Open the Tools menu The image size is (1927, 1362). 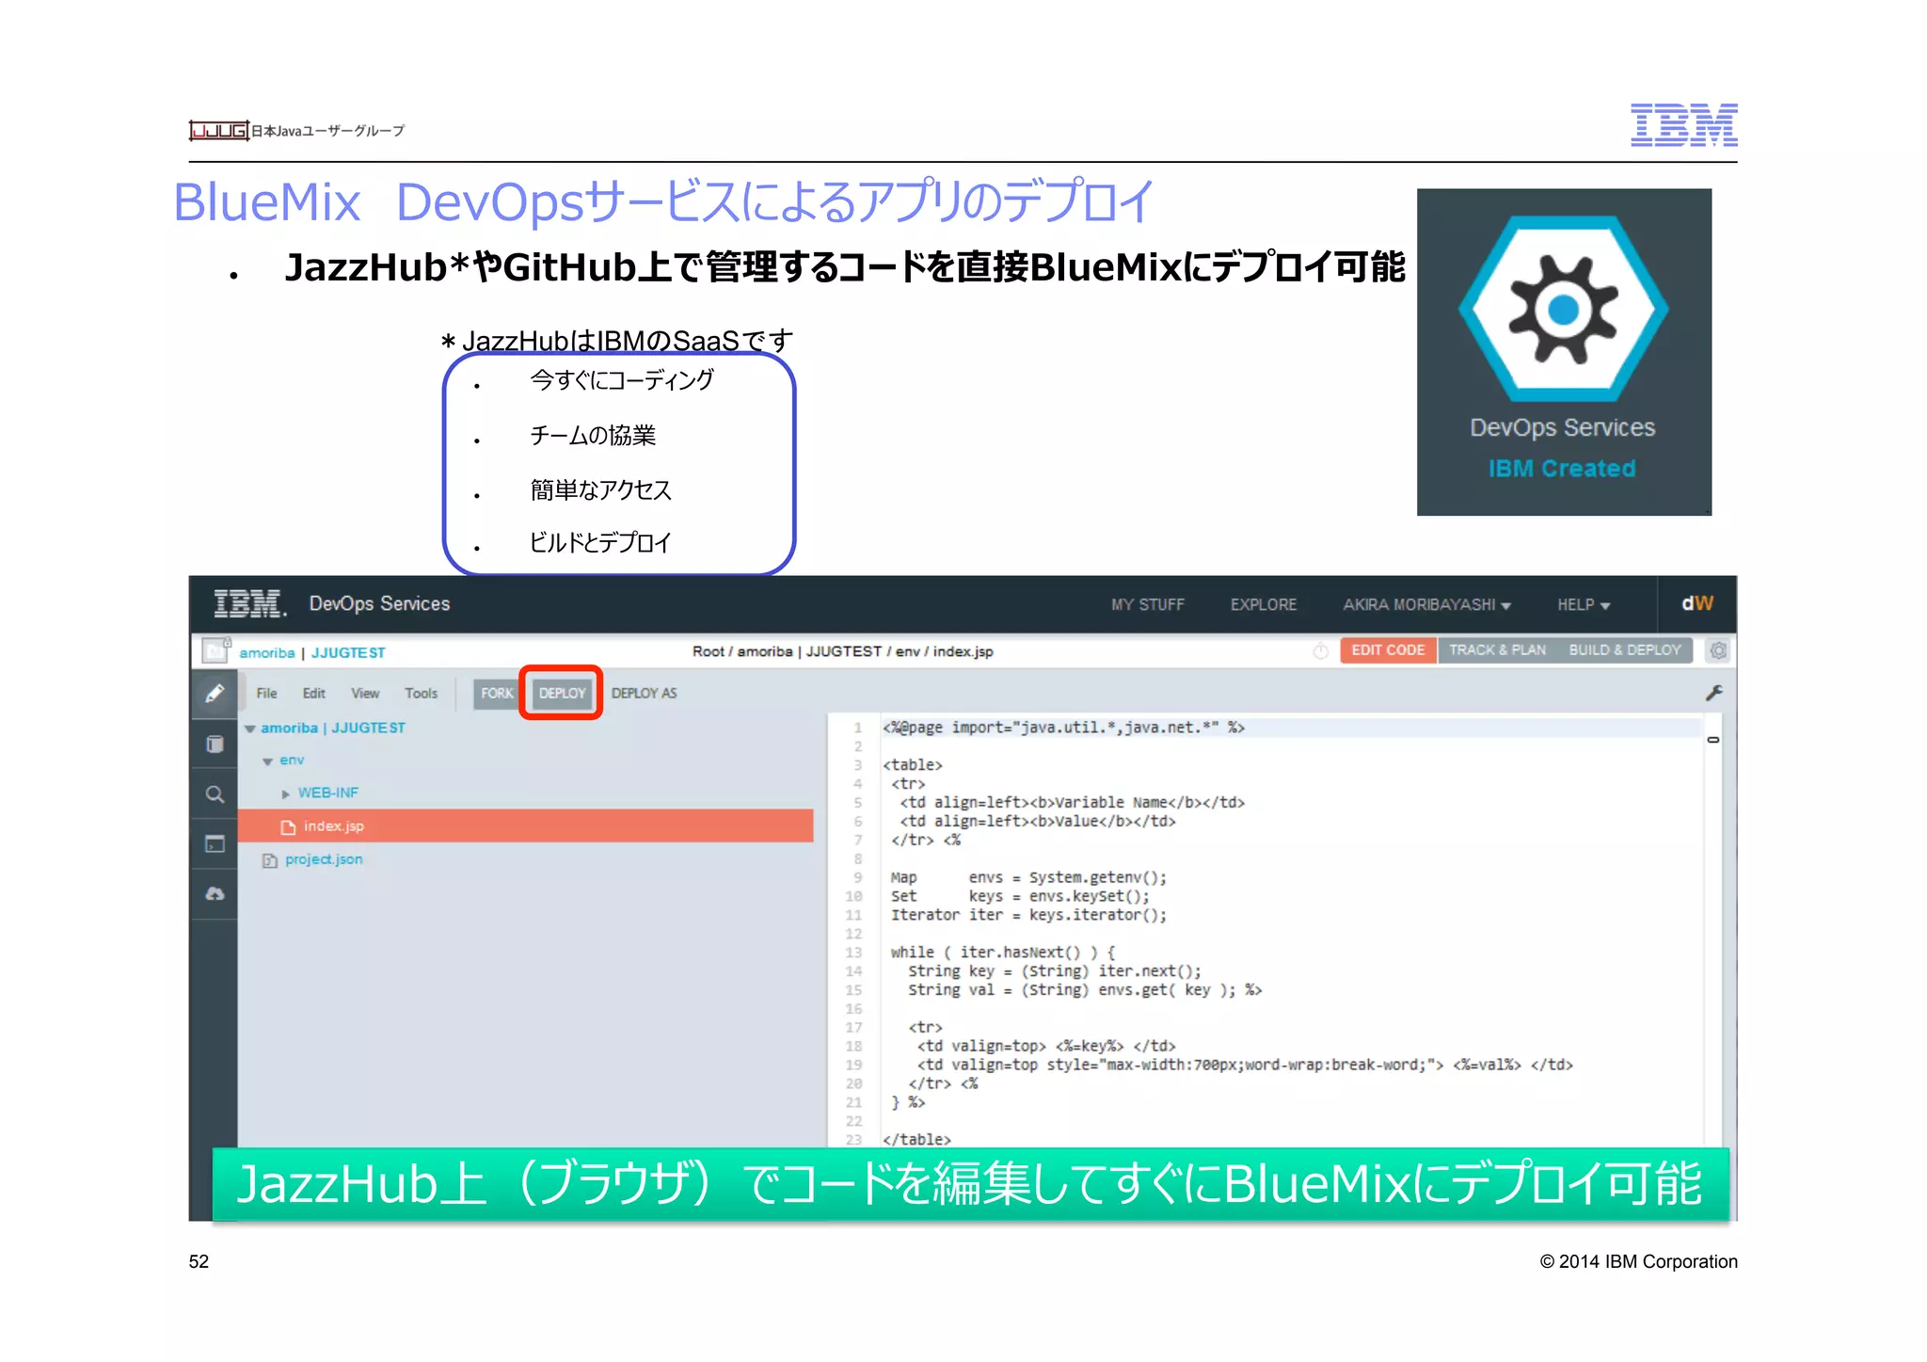421,693
